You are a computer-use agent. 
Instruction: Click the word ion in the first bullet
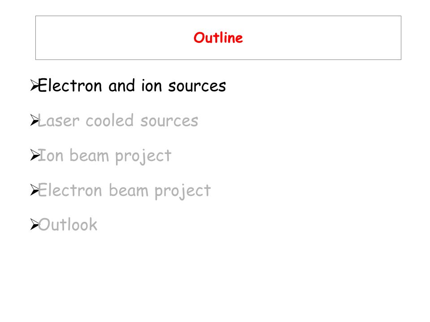[151, 86]
